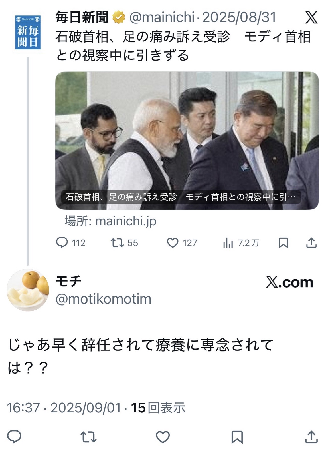The height and width of the screenshot is (457, 326).
Task: Like the Mainichi tweet showing 127 likes
Action: pyautogui.click(x=173, y=243)
